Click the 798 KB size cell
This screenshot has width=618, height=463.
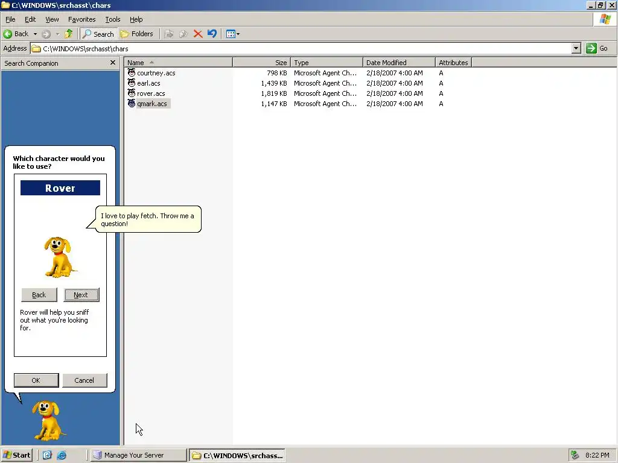pos(276,73)
